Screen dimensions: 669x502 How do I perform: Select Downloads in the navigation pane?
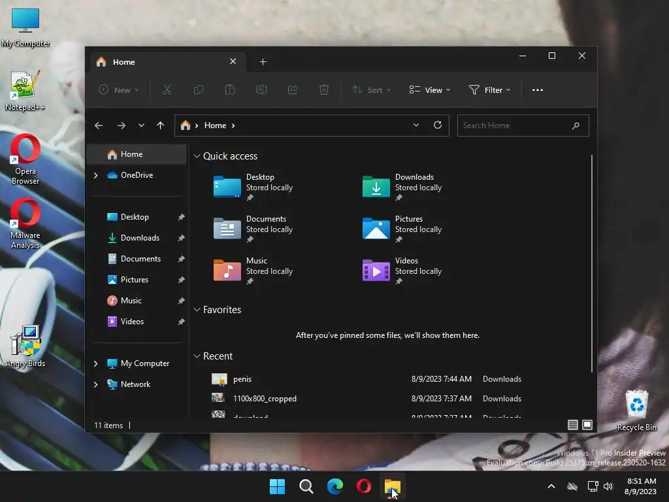pos(137,238)
